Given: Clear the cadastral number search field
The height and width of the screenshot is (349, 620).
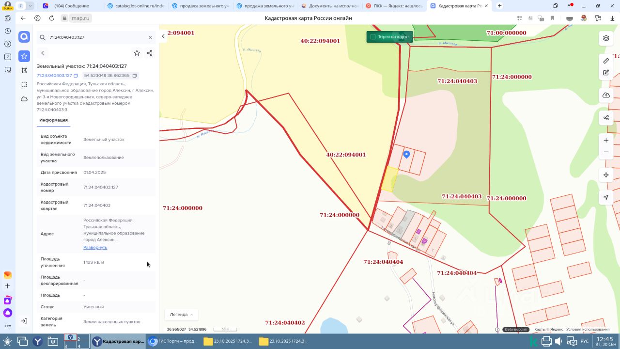Looking at the screenshot, I should coord(150,37).
